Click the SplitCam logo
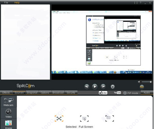Viewport: 154px width, 129px height. [x=25, y=86]
